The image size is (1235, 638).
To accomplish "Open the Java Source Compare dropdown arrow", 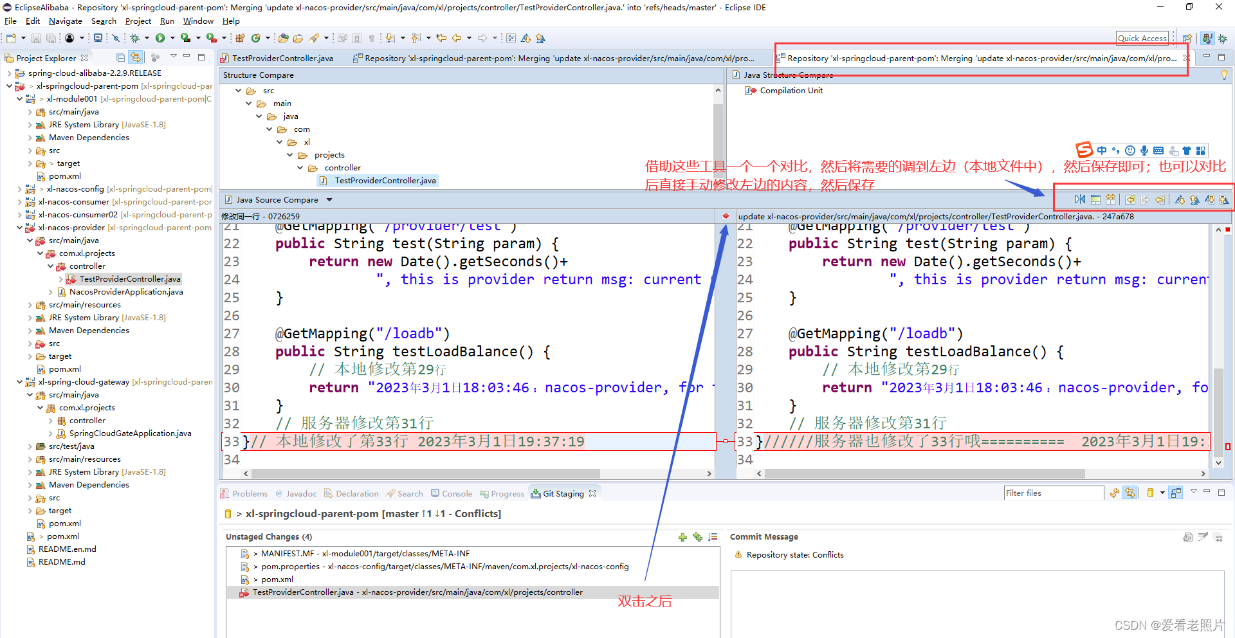I will [x=329, y=200].
